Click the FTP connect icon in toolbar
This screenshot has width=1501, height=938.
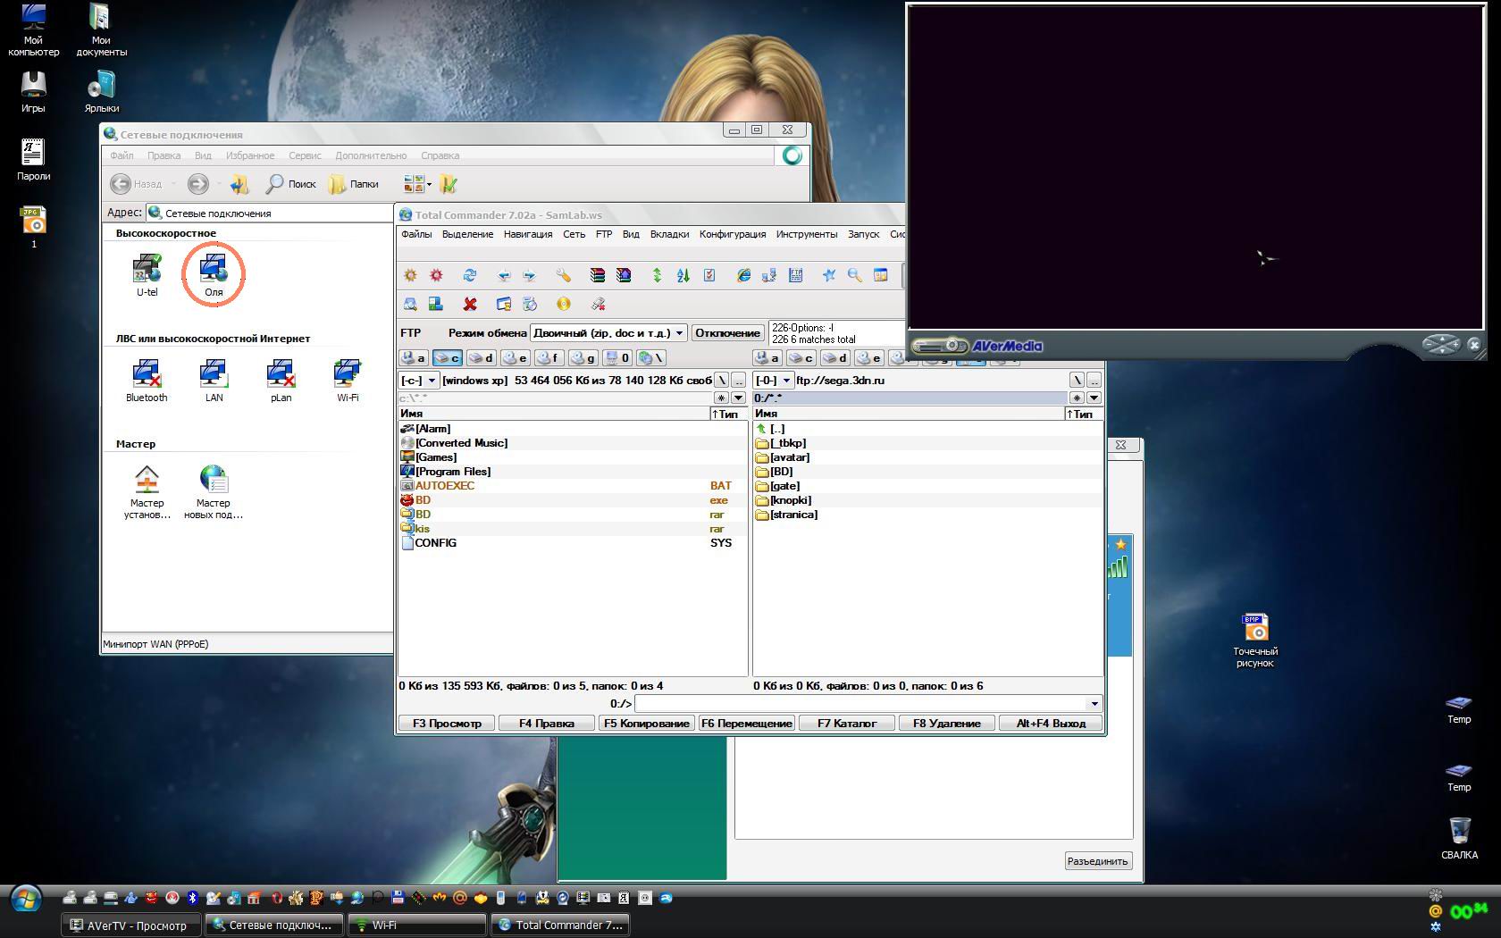pos(769,275)
